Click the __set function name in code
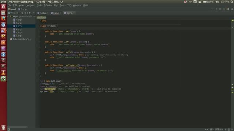The height and width of the screenshot is (131, 234). (67, 42)
